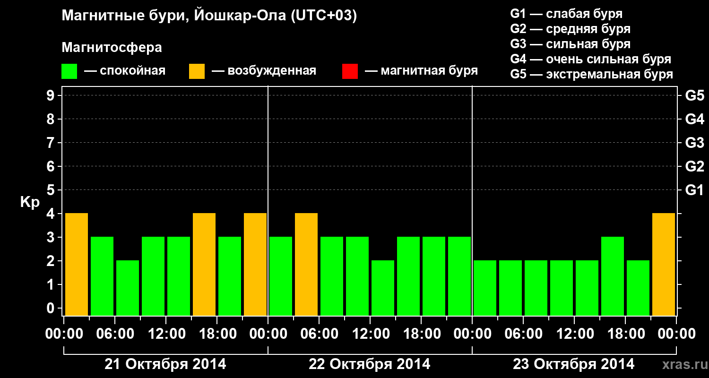The width and height of the screenshot is (709, 378).
Task: Click the '— магнитная буря' legend label
Action: pos(421,71)
